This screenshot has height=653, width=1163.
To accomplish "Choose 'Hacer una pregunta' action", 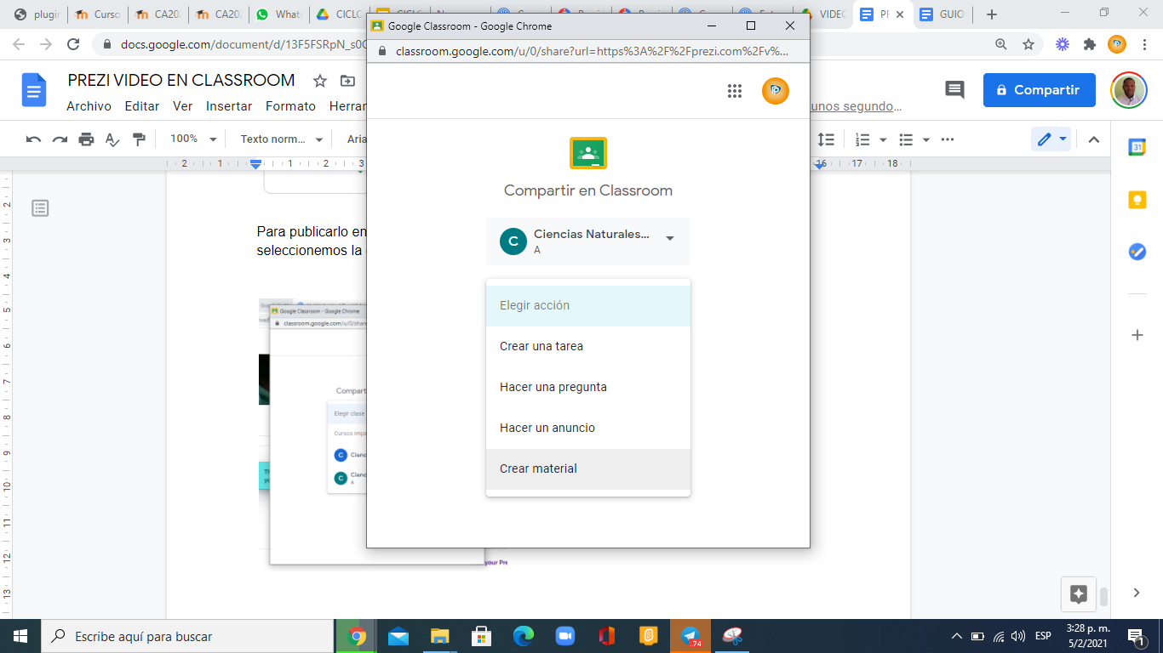I will pyautogui.click(x=587, y=387).
